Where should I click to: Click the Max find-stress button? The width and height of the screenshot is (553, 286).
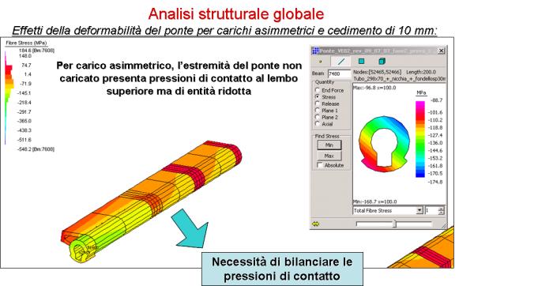(x=329, y=156)
